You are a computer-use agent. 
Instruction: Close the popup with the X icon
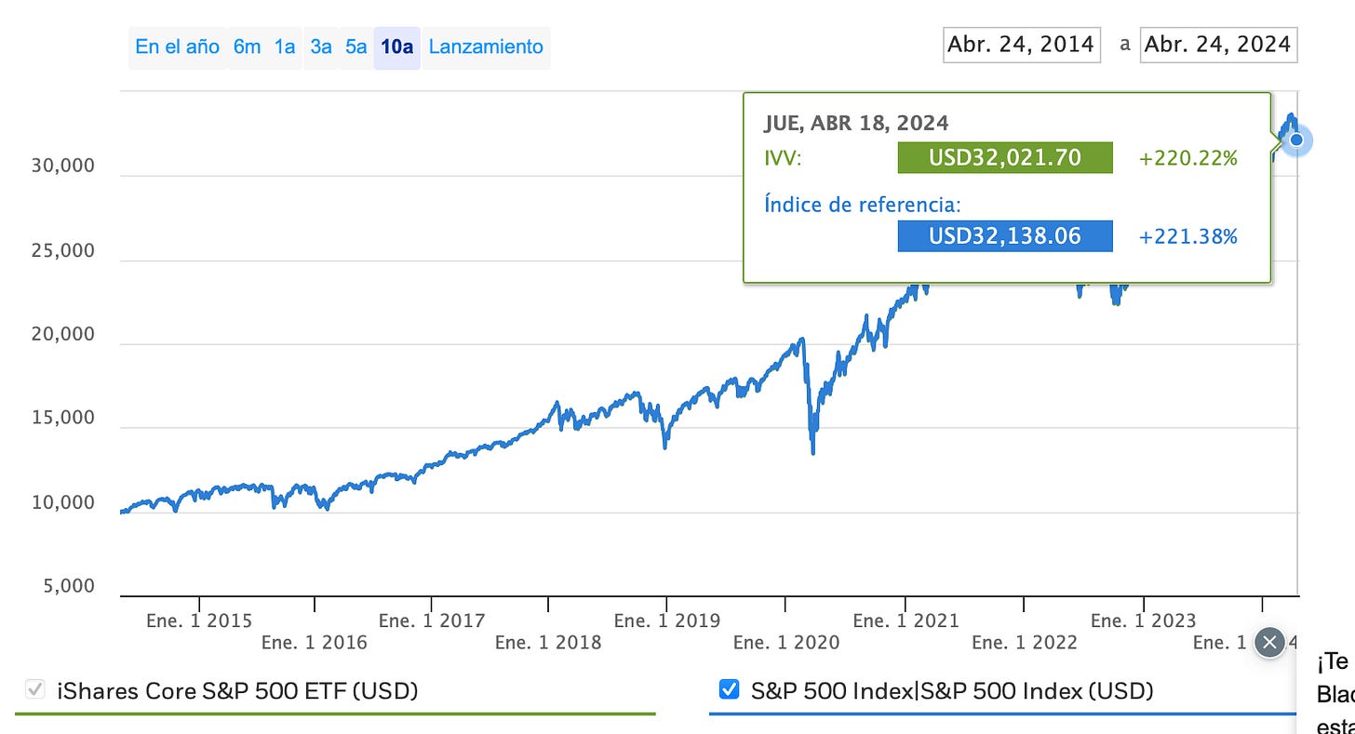(x=1269, y=642)
